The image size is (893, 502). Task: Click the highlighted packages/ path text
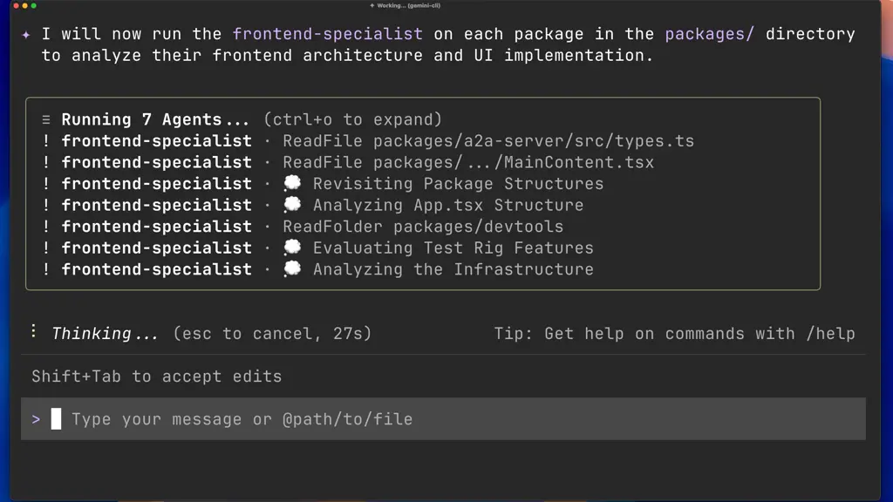(710, 34)
